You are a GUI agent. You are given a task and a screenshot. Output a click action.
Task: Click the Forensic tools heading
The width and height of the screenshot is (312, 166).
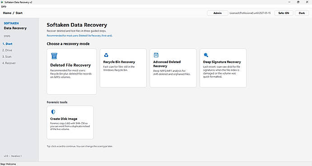point(57,102)
